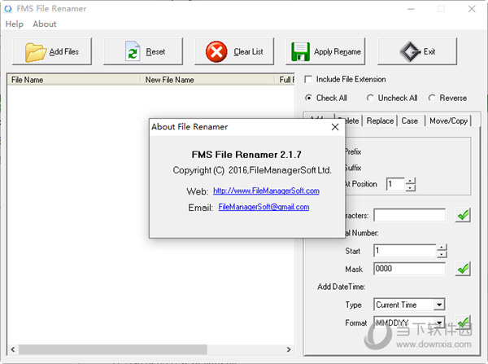The height and width of the screenshot is (364, 488).
Task: Select the Check All radio button
Action: point(308,98)
